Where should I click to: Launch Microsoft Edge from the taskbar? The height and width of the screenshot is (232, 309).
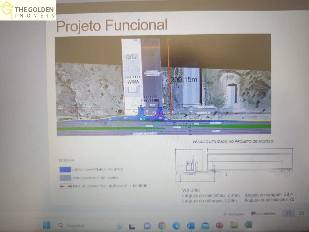point(176,226)
